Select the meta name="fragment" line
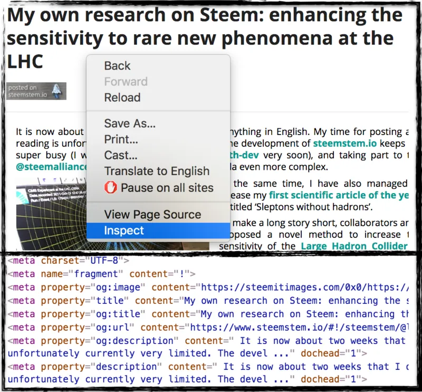The image size is (422, 392). pos(101,274)
